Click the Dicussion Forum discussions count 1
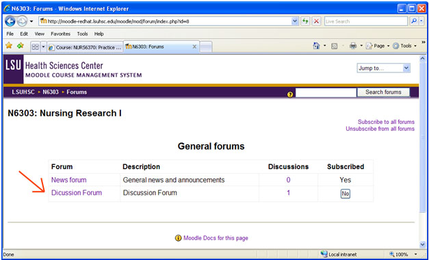429x260 pixels. tap(288, 193)
